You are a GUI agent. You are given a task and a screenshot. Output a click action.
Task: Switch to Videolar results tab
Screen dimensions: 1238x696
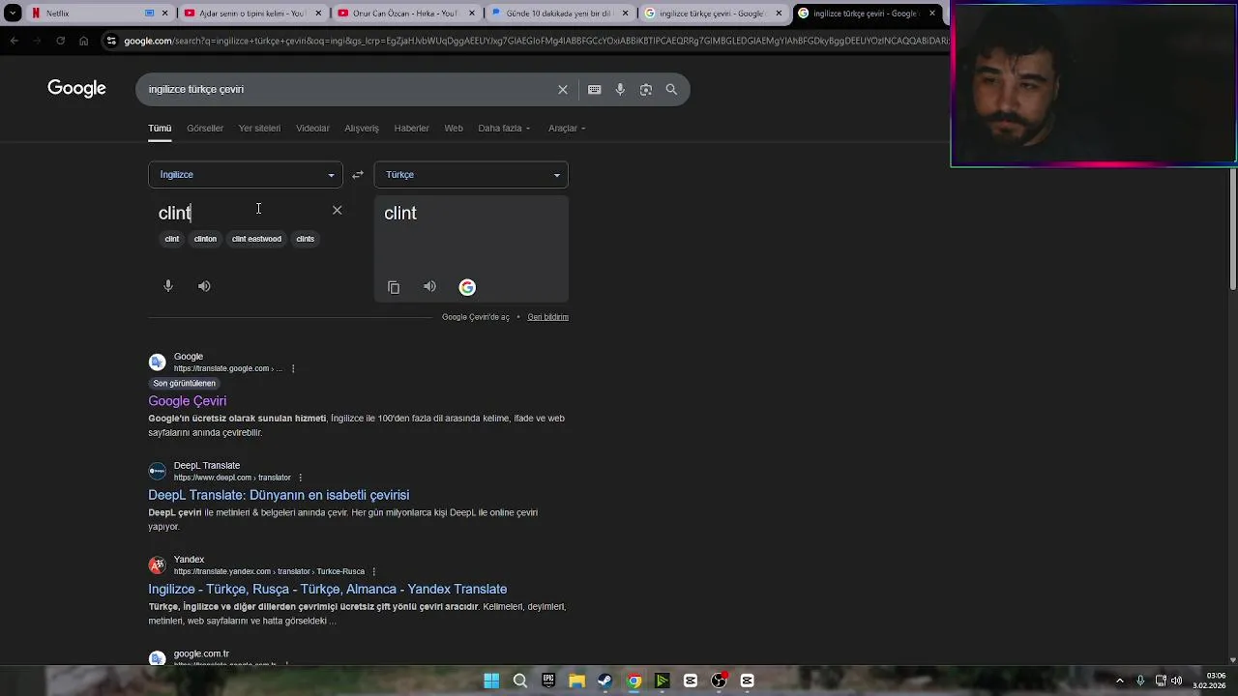coord(312,128)
